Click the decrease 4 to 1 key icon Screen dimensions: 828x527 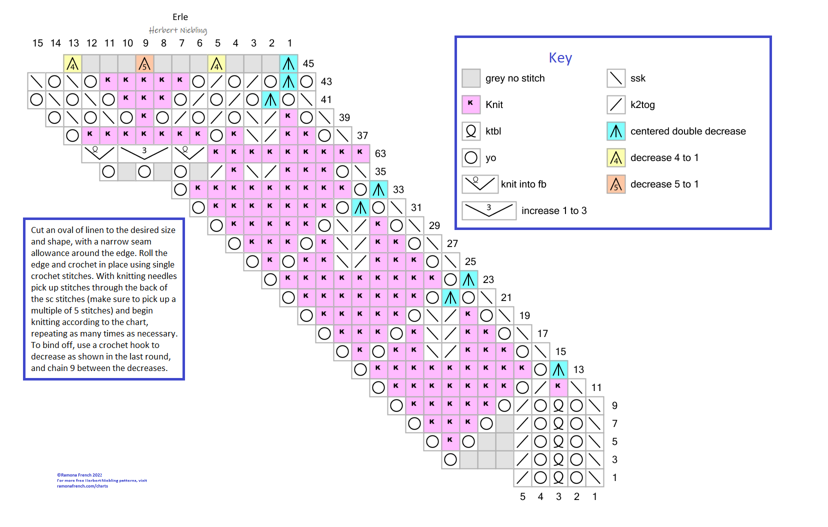point(616,157)
